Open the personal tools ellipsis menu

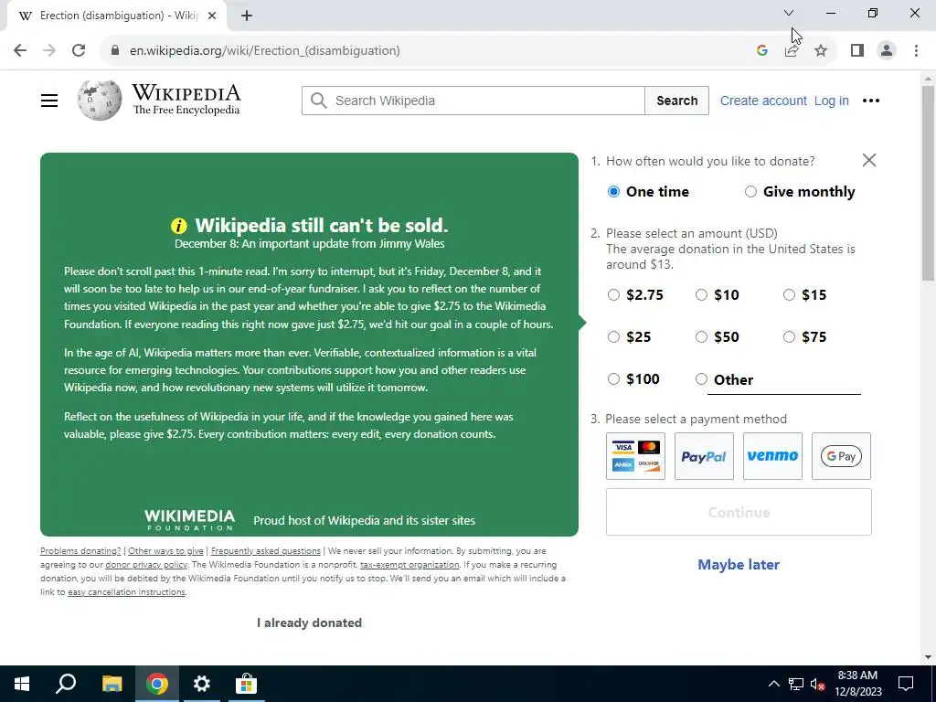pyautogui.click(x=871, y=101)
